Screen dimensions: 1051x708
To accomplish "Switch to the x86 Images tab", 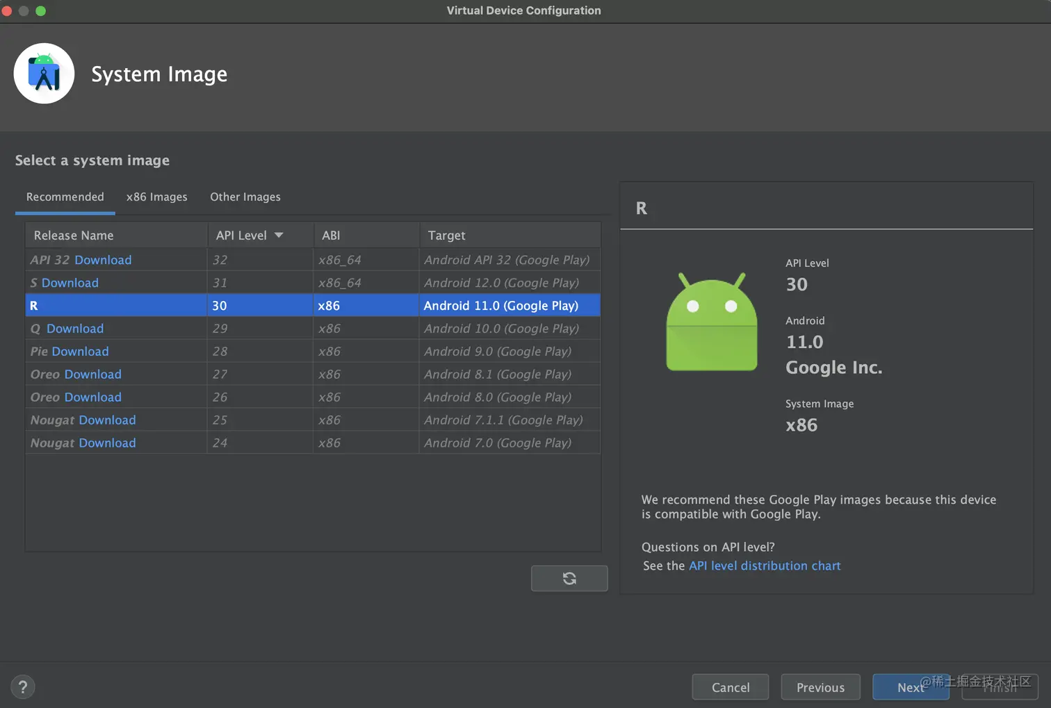I will [156, 197].
